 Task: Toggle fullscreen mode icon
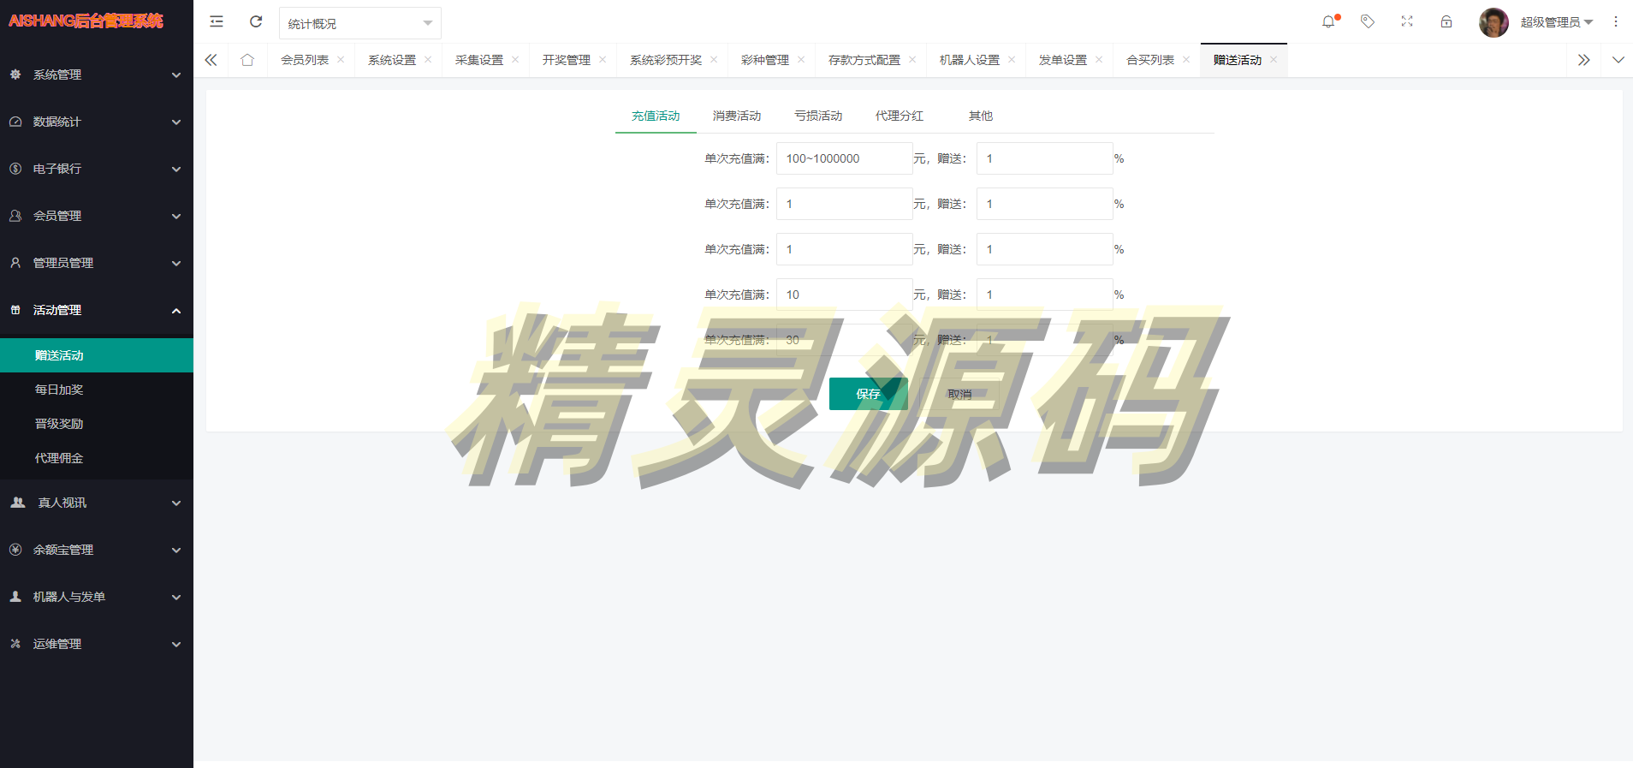1407,22
